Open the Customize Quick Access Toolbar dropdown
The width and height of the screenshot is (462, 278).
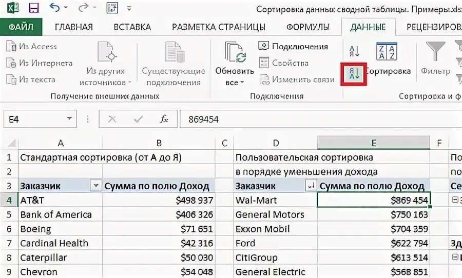tap(129, 9)
